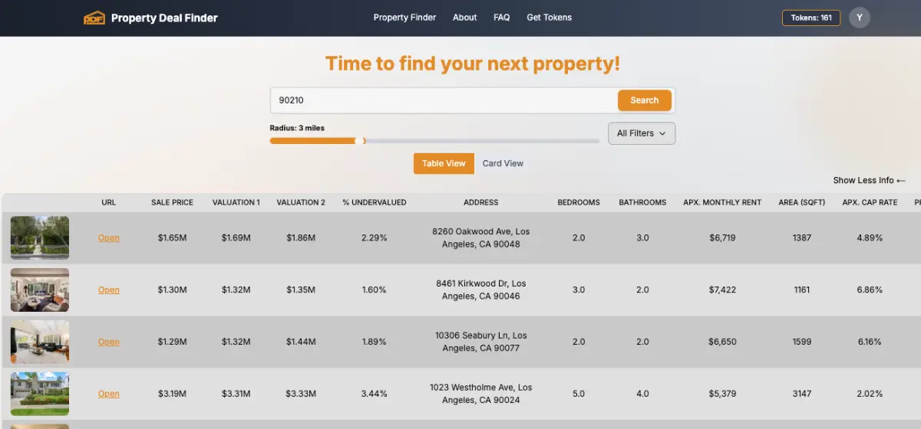Click the $3.19M sale price cell
Screen dimensions: 921x429
[x=172, y=395]
